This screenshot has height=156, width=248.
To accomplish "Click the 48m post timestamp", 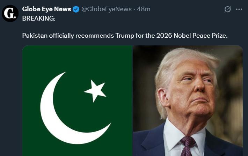I will (x=144, y=9).
